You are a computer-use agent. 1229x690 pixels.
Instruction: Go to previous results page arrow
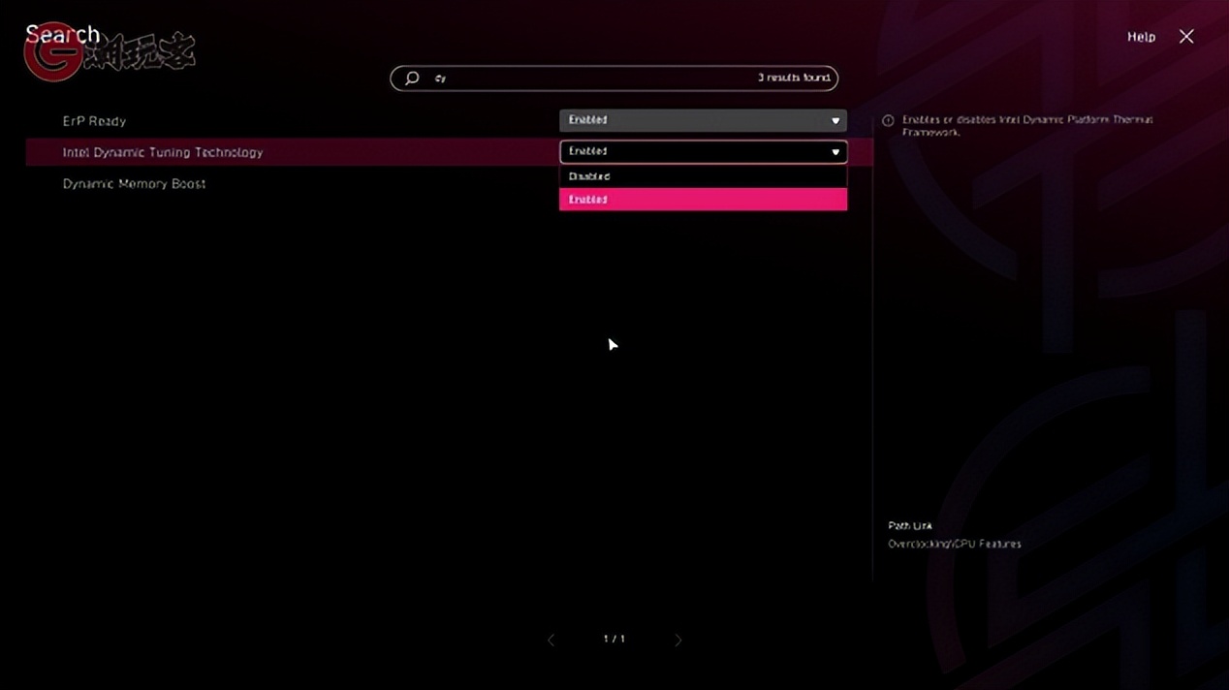[x=551, y=640]
